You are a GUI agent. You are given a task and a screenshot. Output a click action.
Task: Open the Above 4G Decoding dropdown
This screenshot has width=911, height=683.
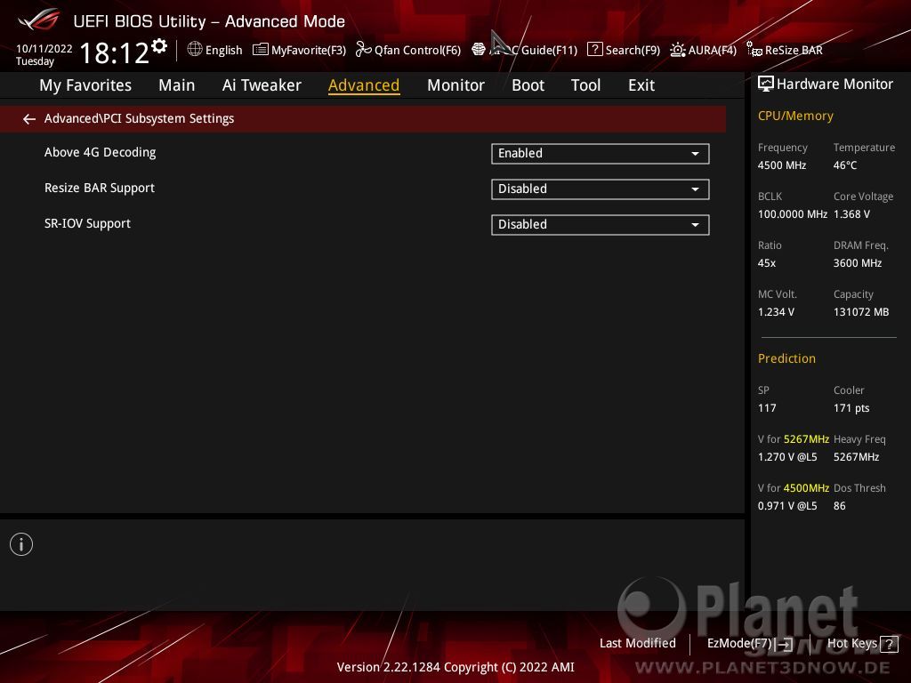tap(601, 154)
